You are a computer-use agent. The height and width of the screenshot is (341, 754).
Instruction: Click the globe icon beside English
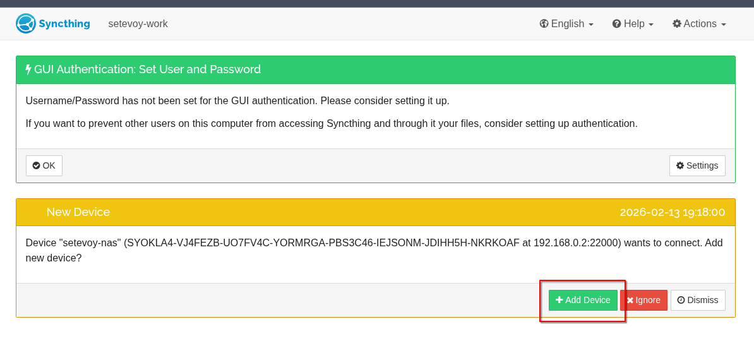point(544,24)
